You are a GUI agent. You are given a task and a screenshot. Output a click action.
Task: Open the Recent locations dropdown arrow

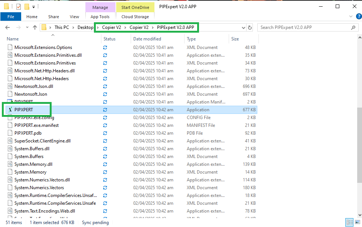click(27, 27)
